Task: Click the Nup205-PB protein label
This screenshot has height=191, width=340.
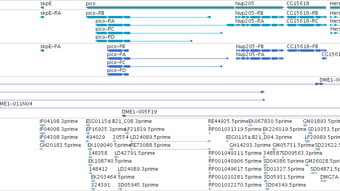Action: [250, 47]
